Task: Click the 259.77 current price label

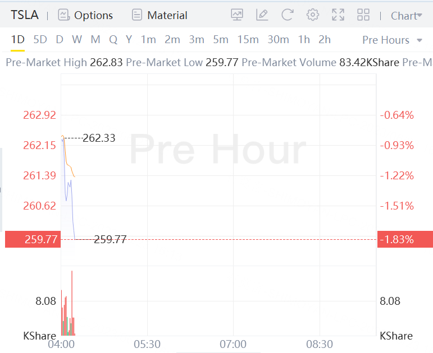Action: (33, 239)
